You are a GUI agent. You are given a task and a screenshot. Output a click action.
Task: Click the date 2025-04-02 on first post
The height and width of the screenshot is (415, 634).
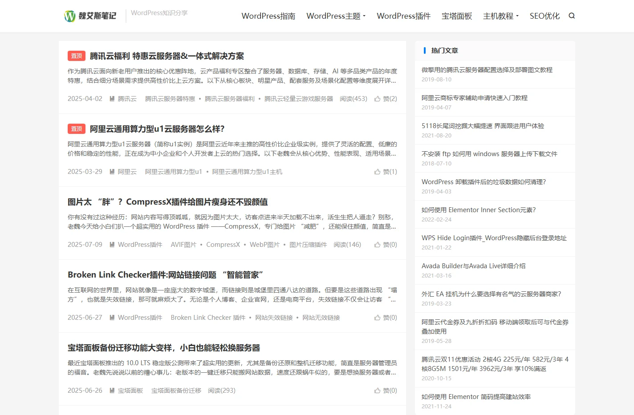pyautogui.click(x=85, y=99)
